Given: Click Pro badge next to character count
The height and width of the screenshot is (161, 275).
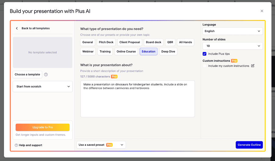Looking at the screenshot, I should (114, 76).
